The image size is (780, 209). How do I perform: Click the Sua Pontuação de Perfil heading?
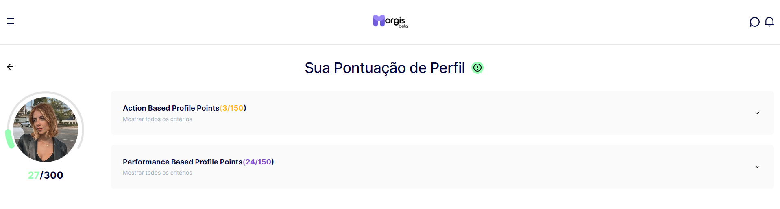click(385, 68)
